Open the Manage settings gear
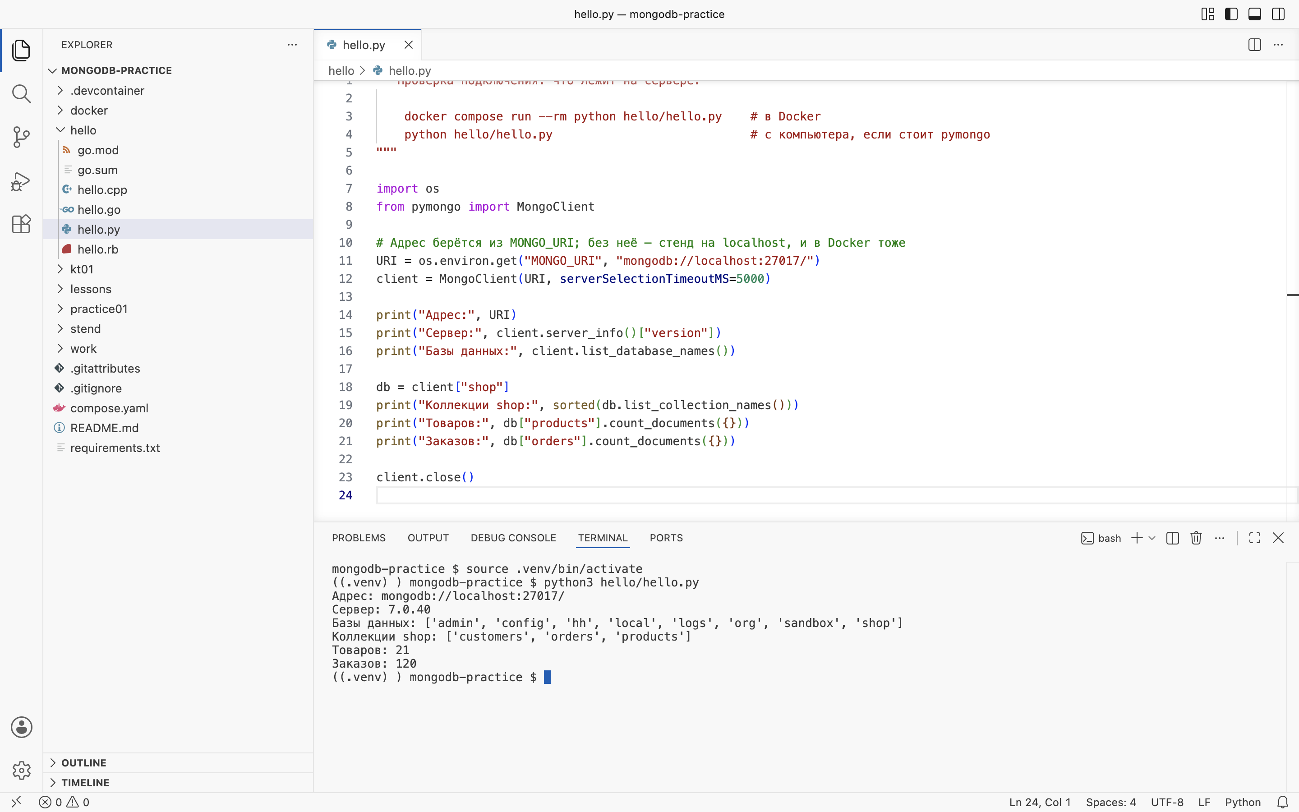This screenshot has width=1299, height=812. 22,770
